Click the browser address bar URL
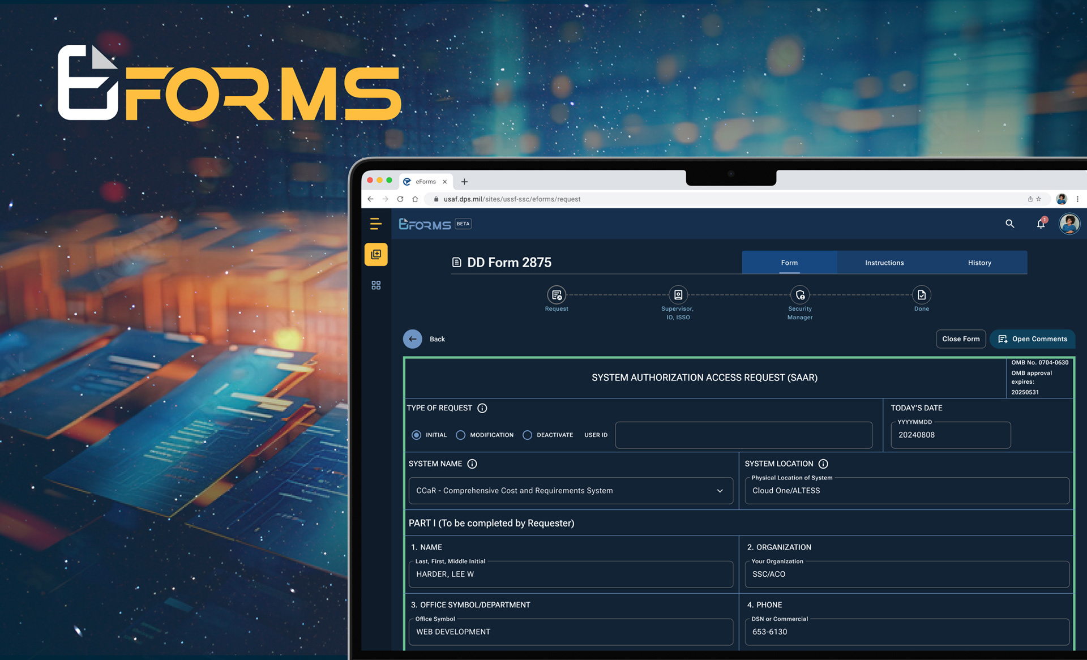This screenshot has width=1087, height=660. (512, 199)
